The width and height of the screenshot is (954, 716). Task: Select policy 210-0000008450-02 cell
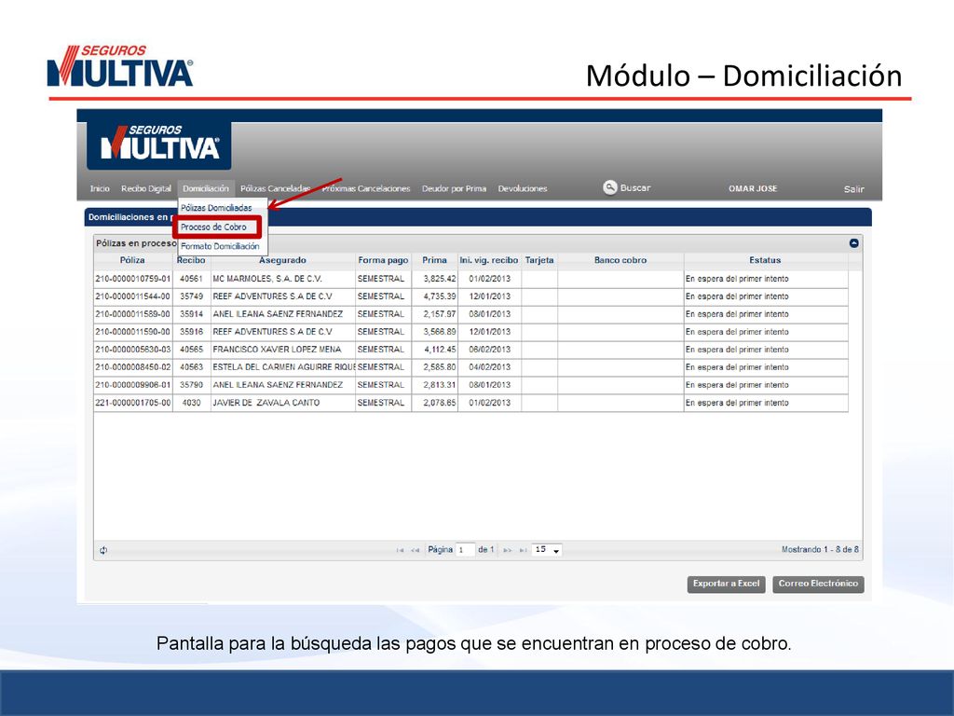tap(132, 367)
